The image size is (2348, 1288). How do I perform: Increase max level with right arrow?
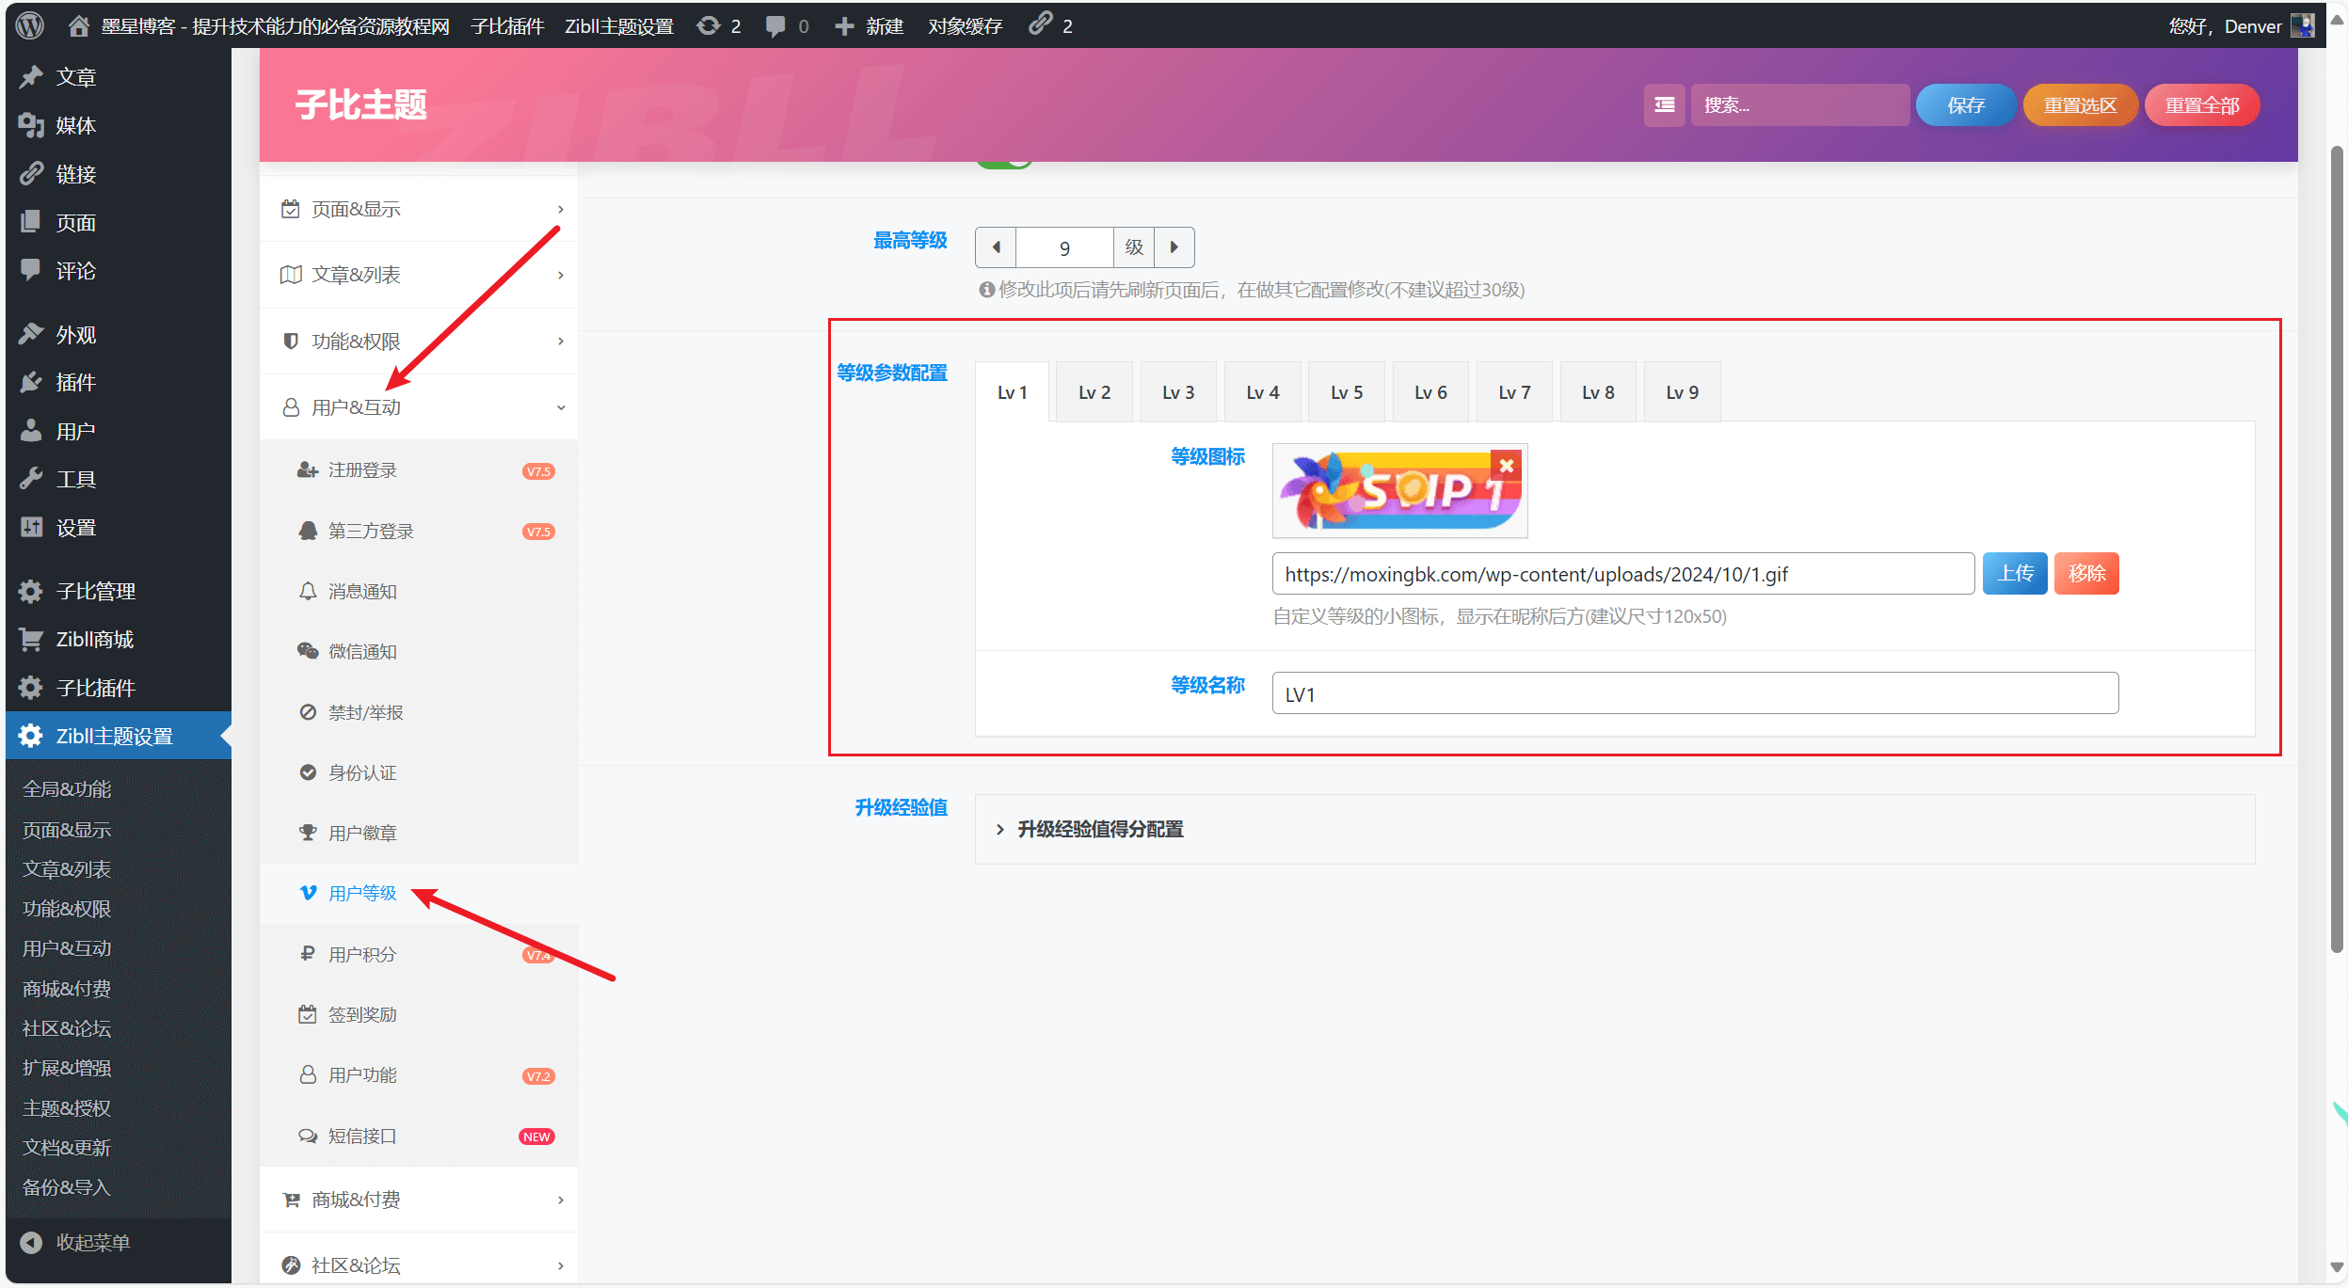click(1174, 247)
